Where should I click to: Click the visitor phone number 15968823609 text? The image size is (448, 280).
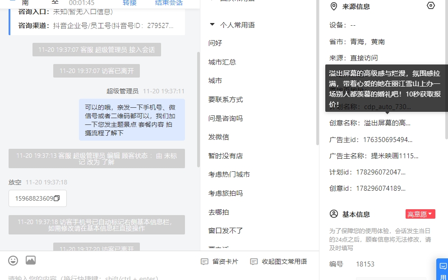point(34,198)
